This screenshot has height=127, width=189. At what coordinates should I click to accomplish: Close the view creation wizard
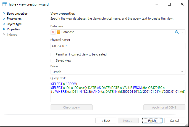coord(182,4)
